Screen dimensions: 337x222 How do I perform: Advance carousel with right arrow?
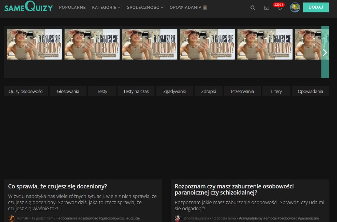325,52
